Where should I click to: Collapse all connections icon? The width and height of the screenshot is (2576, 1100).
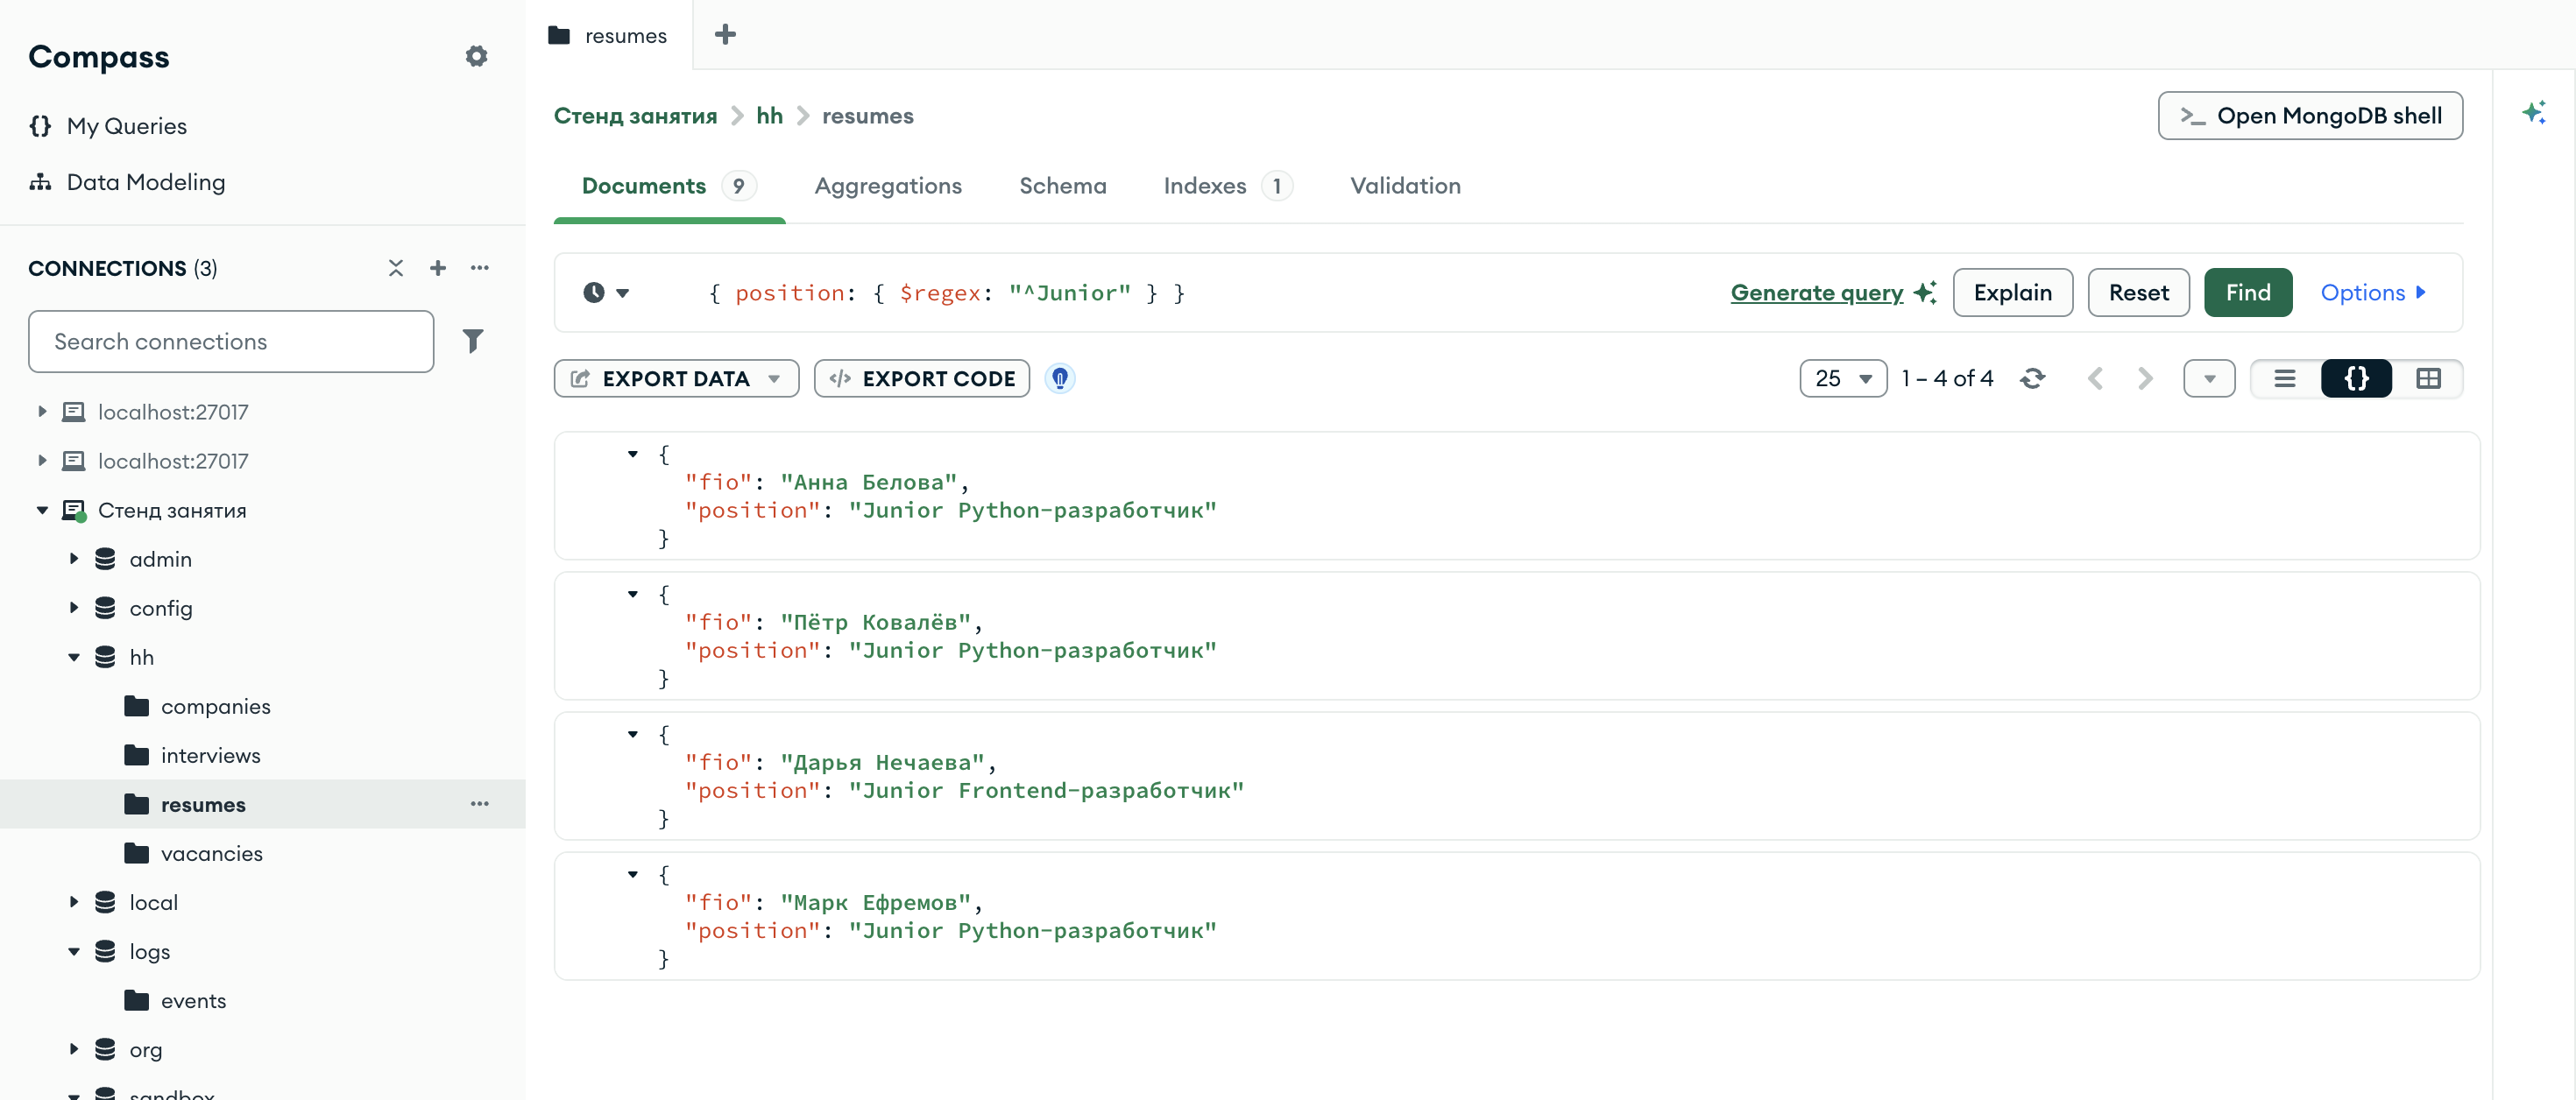pos(396,268)
